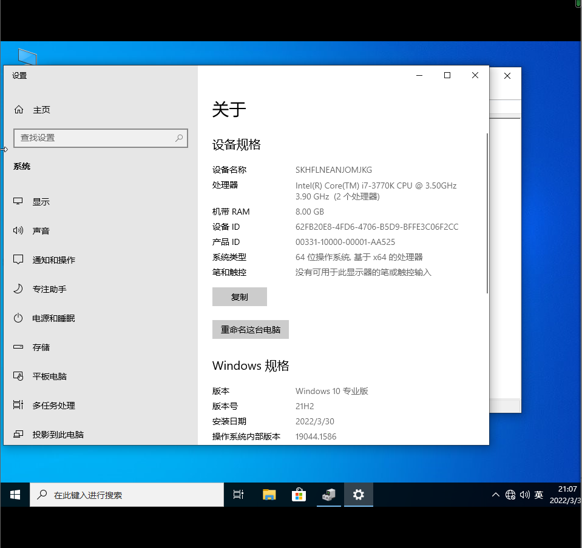Click the desktop icon at top left
Screen dimensions: 582x548
point(27,57)
